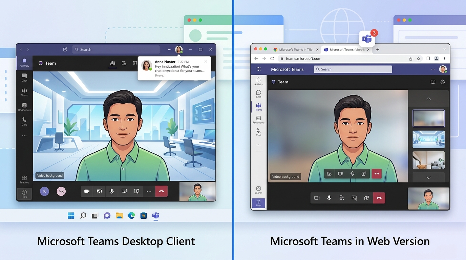This screenshot has height=260, width=466.
Task: Click compose new chat icon beside desktop search
Action: click(65, 49)
